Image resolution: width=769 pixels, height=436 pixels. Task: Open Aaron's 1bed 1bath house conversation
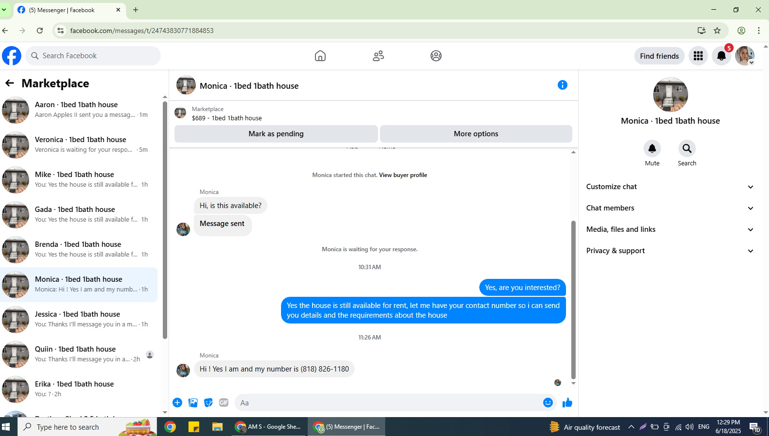[79, 110]
